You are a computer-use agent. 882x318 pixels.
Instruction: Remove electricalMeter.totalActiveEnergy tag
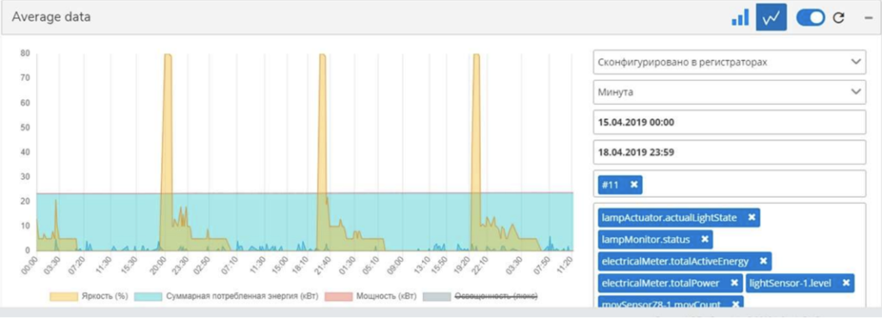(763, 260)
